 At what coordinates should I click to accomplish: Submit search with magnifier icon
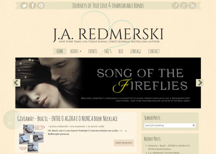pyautogui.click(x=194, y=125)
